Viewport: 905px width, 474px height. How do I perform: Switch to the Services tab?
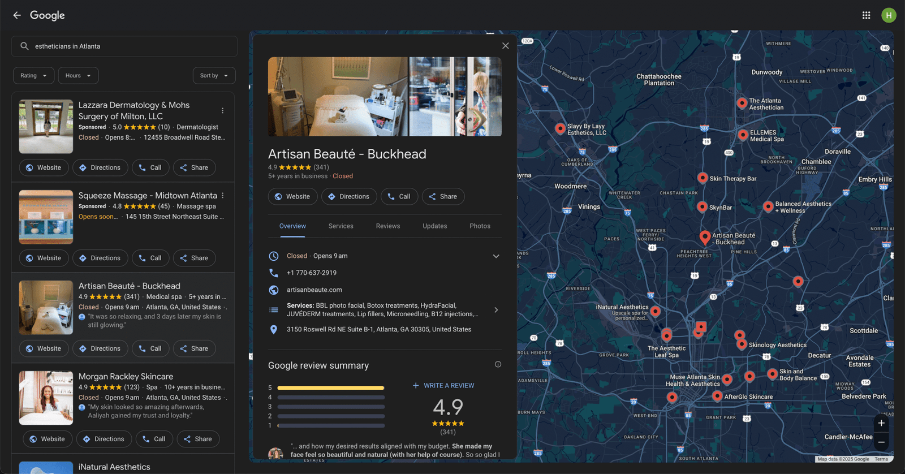[x=341, y=226]
